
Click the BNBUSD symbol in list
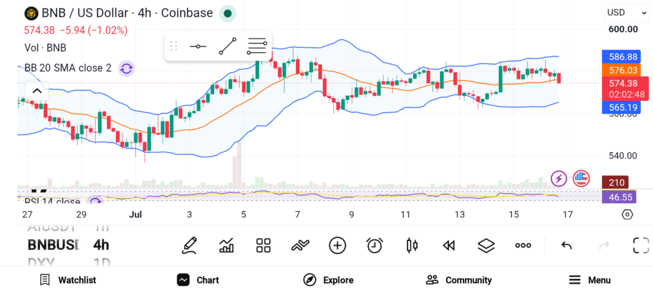click(x=53, y=245)
